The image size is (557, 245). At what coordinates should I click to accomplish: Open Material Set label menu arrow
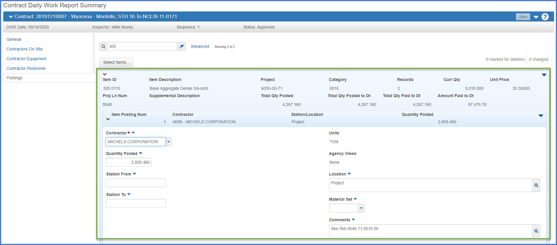[355, 199]
